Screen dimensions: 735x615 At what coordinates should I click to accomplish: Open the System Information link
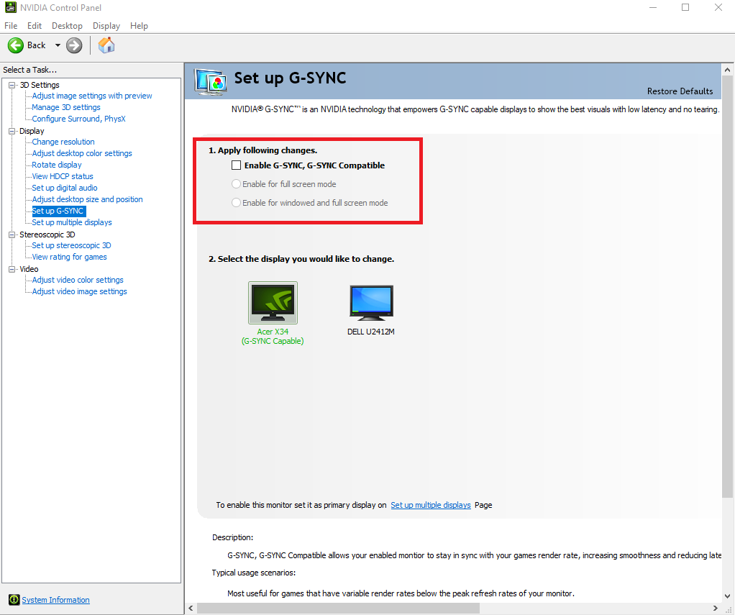55,599
